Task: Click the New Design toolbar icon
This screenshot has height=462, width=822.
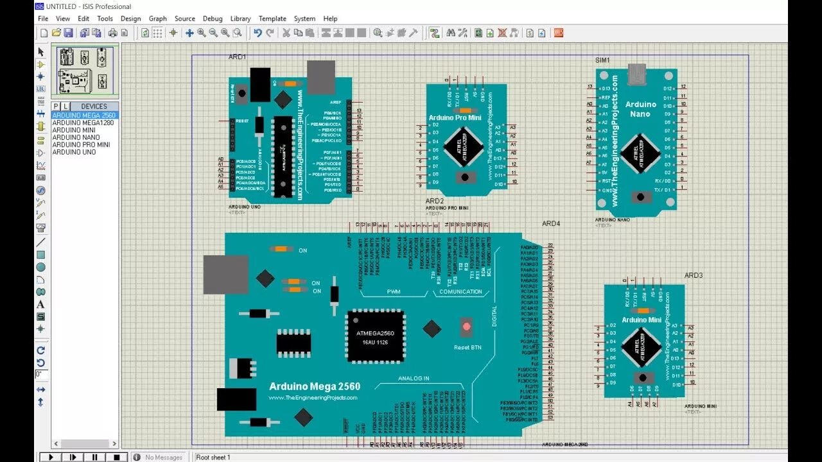Action: (44, 33)
